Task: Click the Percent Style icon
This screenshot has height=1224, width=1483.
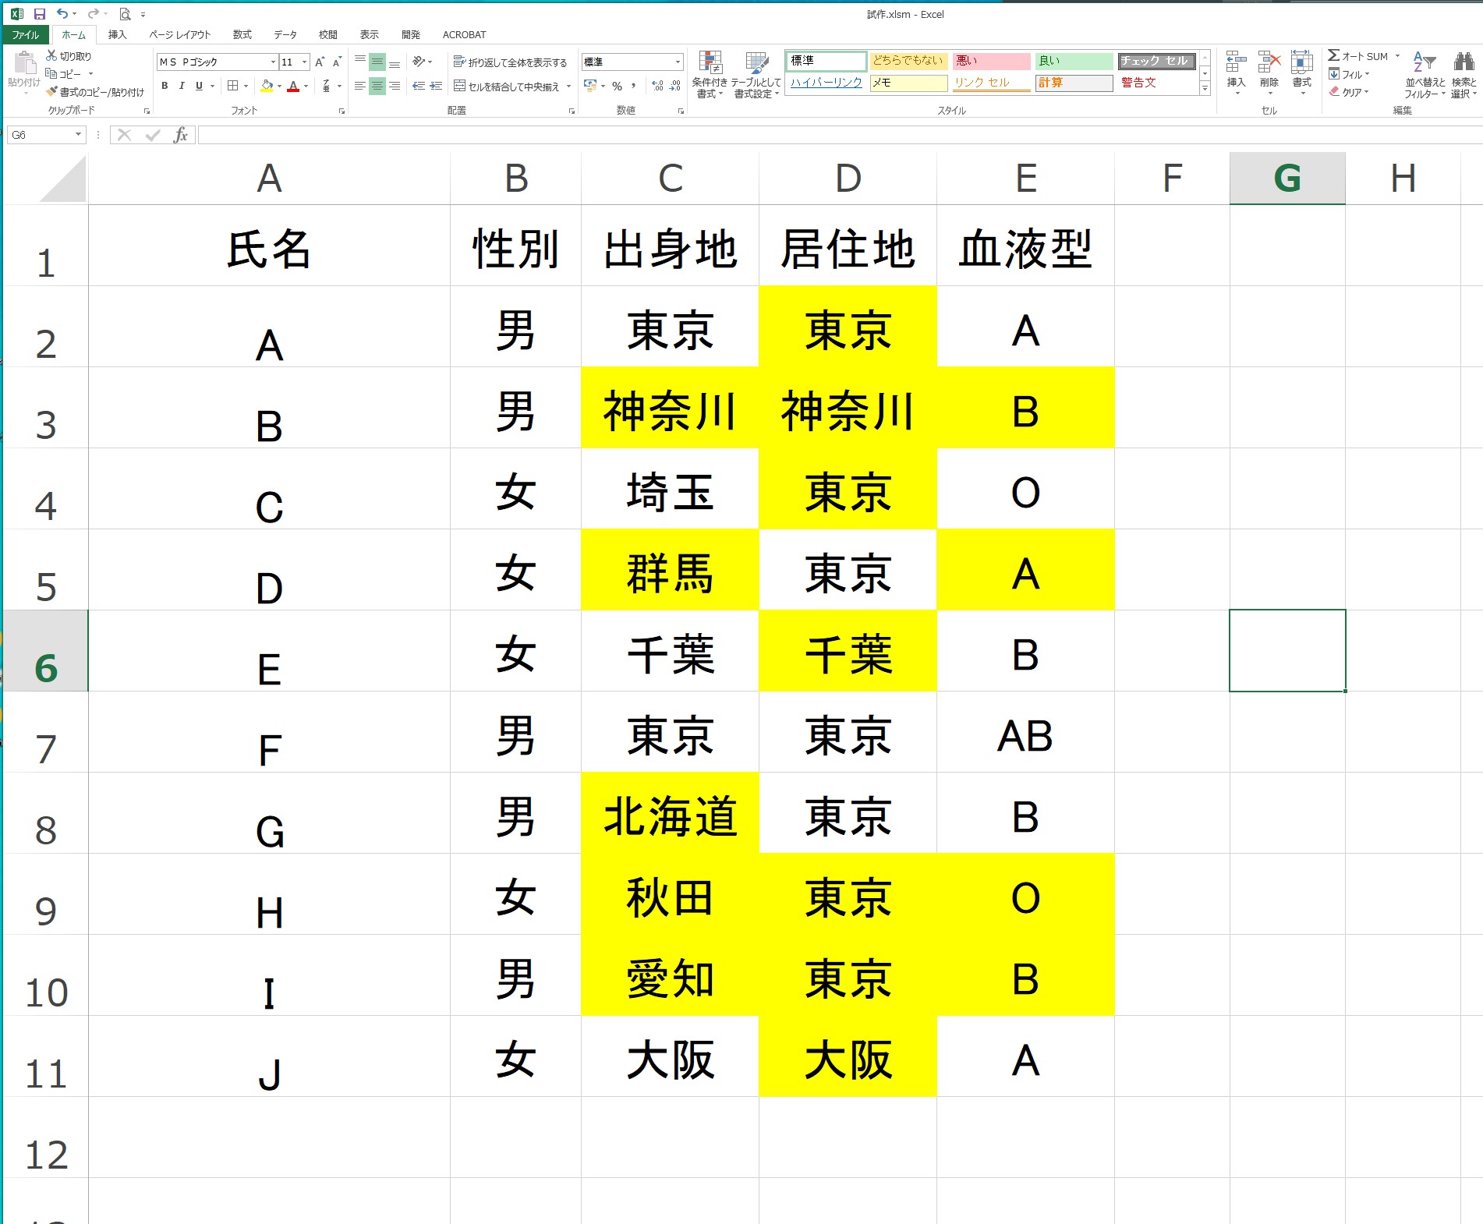Action: point(617,87)
